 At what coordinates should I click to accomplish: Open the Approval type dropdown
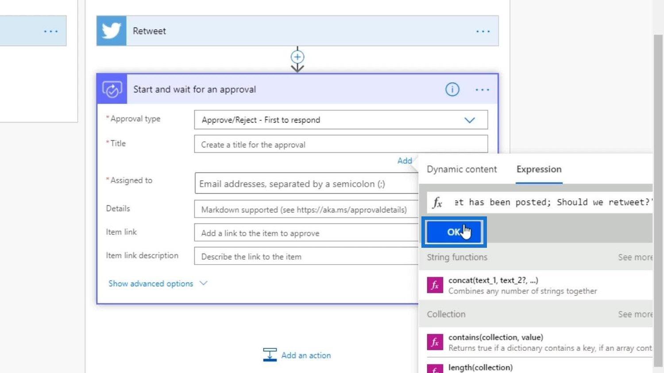pyautogui.click(x=341, y=120)
